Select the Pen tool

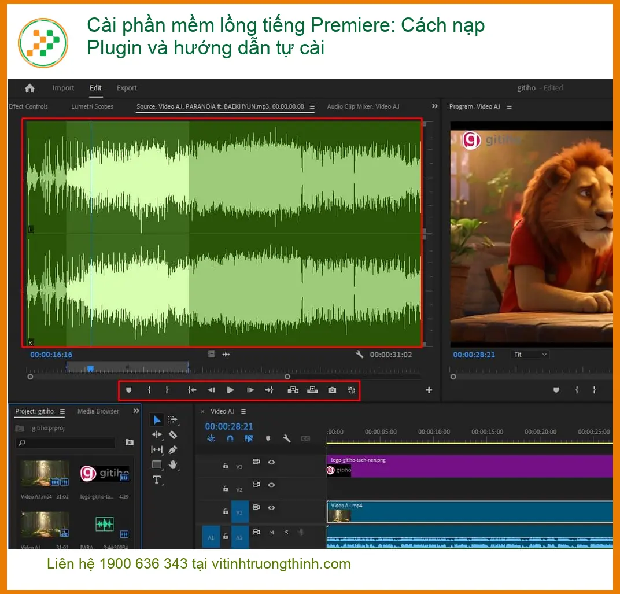click(173, 450)
